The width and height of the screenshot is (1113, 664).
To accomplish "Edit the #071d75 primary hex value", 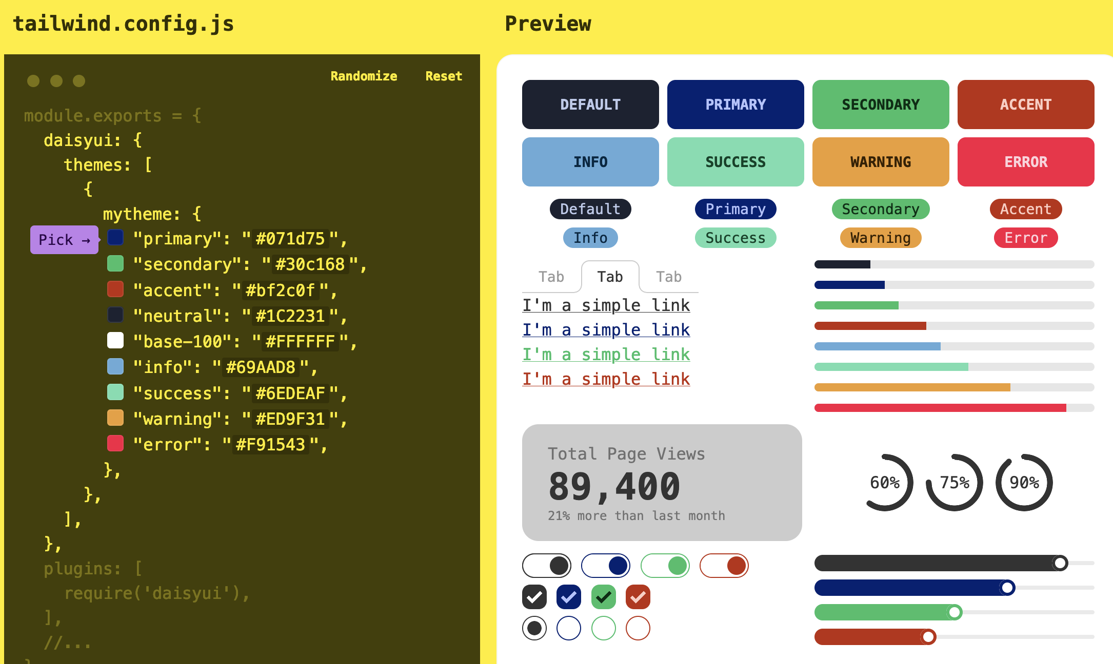I will (290, 239).
